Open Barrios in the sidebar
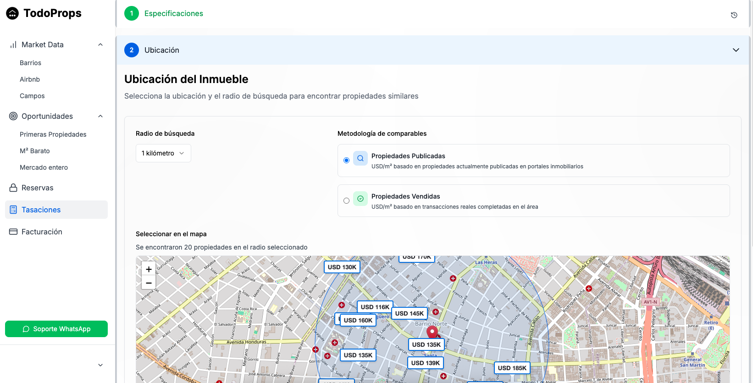 pos(30,63)
